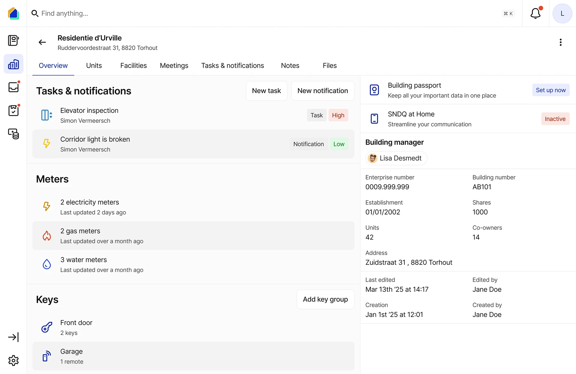The image size is (576, 374).
Task: Switch to the Facilities tab
Action: [133, 66]
